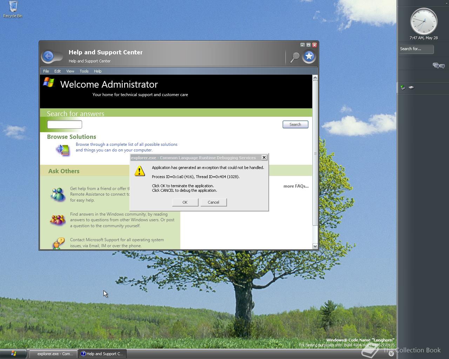Viewport: 449px width, 359px height.
Task: Close the explorer.exe error dialog
Action: tap(264, 157)
